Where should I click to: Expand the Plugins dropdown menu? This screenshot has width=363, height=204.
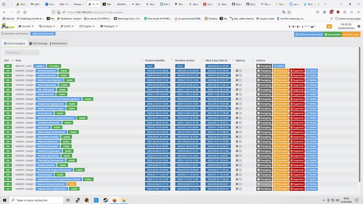click(87, 26)
